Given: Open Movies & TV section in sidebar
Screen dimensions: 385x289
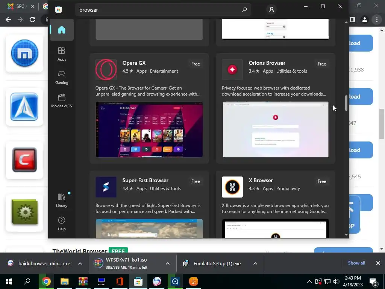Looking at the screenshot, I should click(62, 100).
